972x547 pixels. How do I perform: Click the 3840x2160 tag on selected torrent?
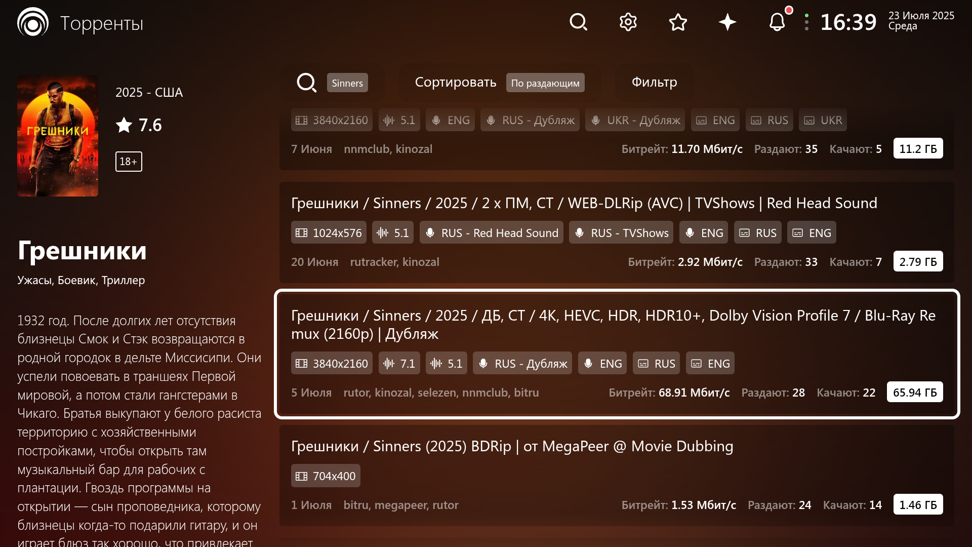coord(332,364)
